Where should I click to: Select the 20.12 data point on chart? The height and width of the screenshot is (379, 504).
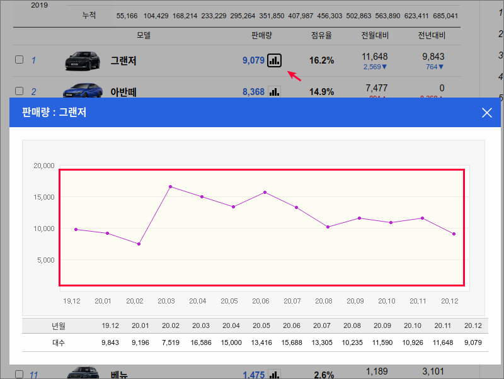pyautogui.click(x=454, y=234)
